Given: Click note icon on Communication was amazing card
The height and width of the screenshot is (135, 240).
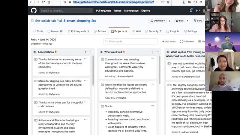Looking at the screenshot, I should (x=102, y=59).
